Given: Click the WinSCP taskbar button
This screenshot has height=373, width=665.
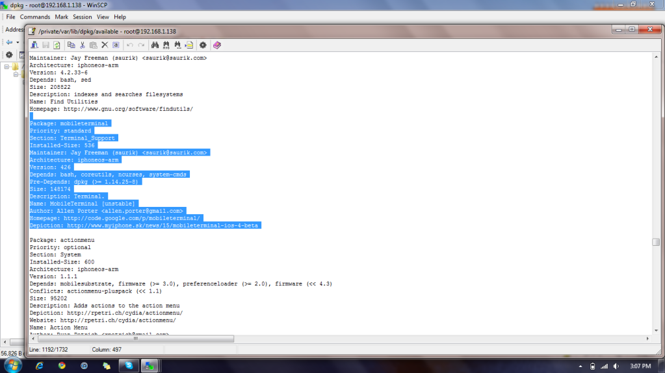Looking at the screenshot, I should [x=150, y=366].
